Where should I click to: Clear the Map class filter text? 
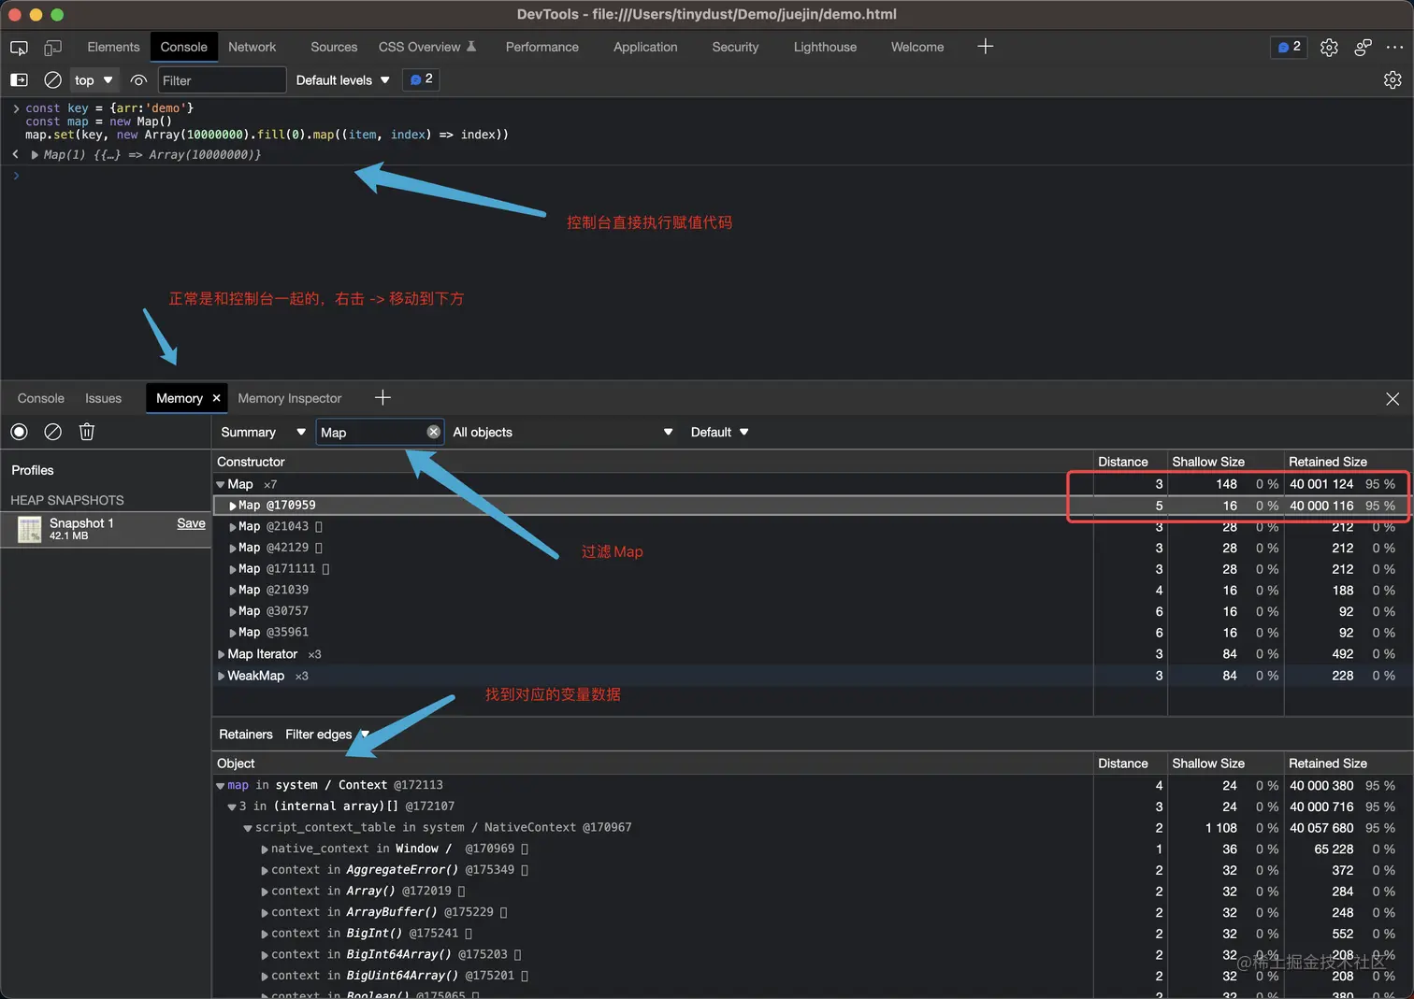(433, 432)
